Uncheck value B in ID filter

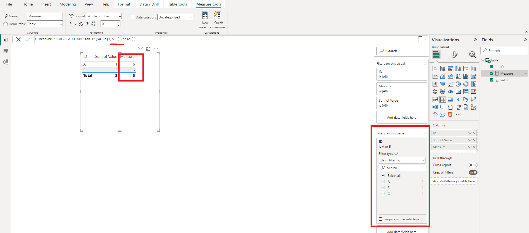[383, 188]
